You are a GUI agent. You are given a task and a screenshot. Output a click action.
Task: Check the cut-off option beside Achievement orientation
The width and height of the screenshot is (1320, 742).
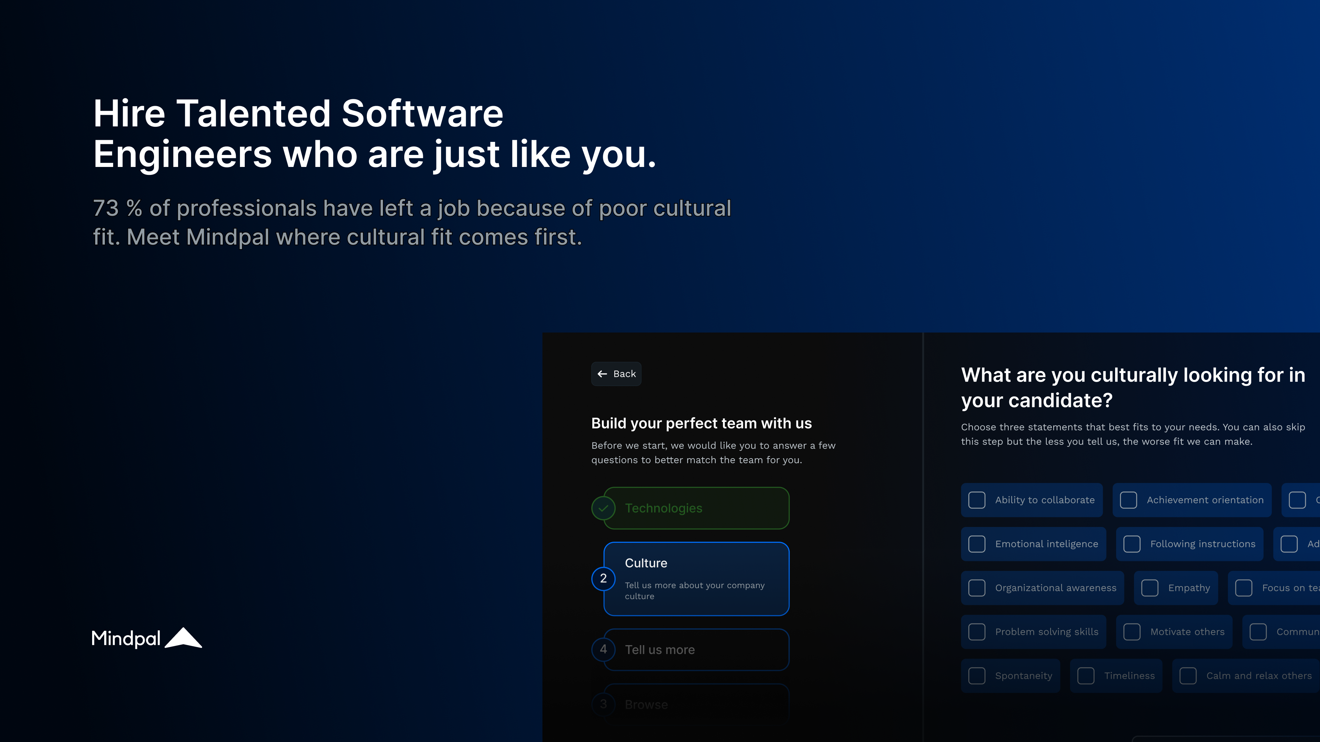[x=1297, y=500]
